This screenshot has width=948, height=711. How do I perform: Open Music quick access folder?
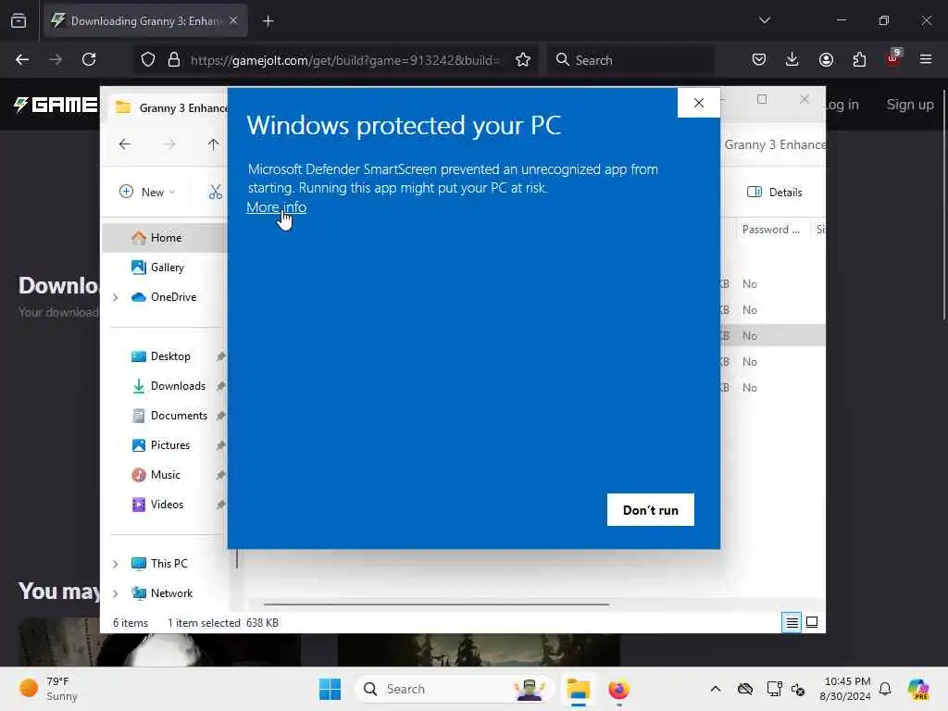click(165, 475)
